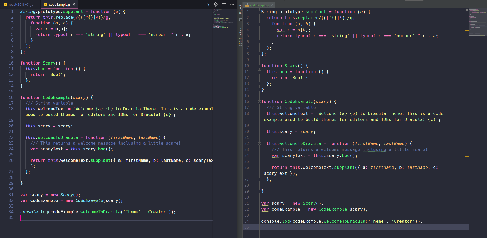Collapse Scary function fold at WebStorm line 10
This screenshot has width=487, height=238.
pyautogui.click(x=259, y=66)
